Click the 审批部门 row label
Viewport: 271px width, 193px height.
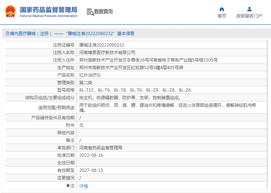[66, 148]
